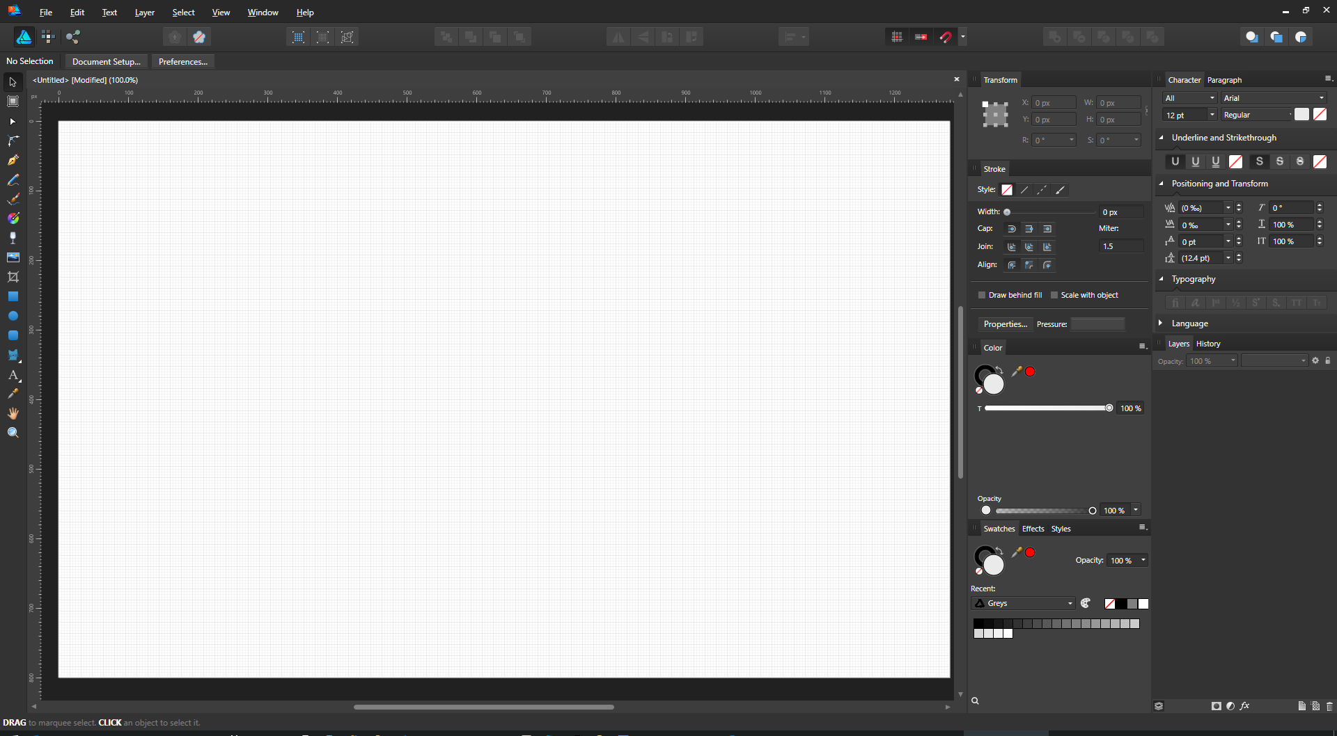Click the snapping magnet icon

(x=946, y=37)
